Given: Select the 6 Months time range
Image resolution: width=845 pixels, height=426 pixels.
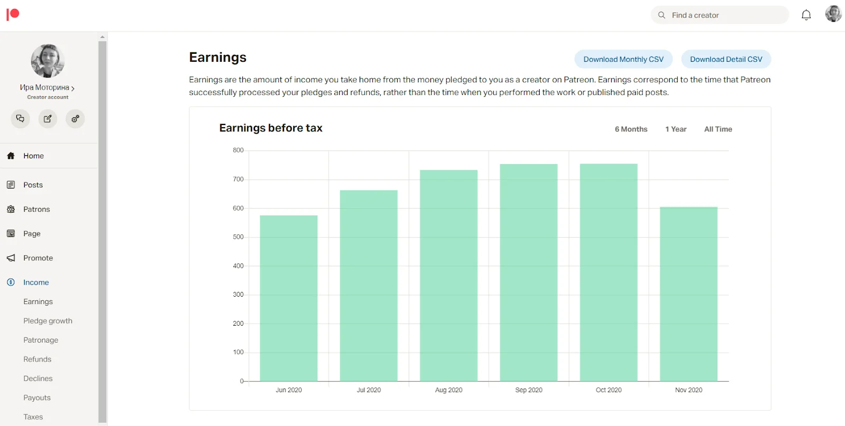Looking at the screenshot, I should pos(631,129).
